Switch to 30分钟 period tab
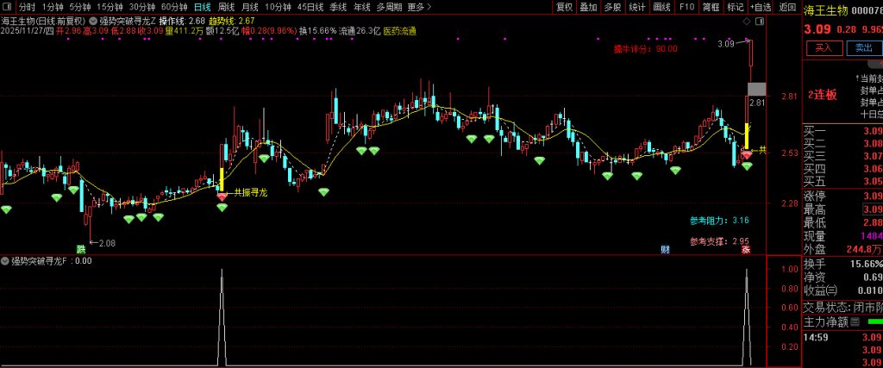 pos(142,7)
